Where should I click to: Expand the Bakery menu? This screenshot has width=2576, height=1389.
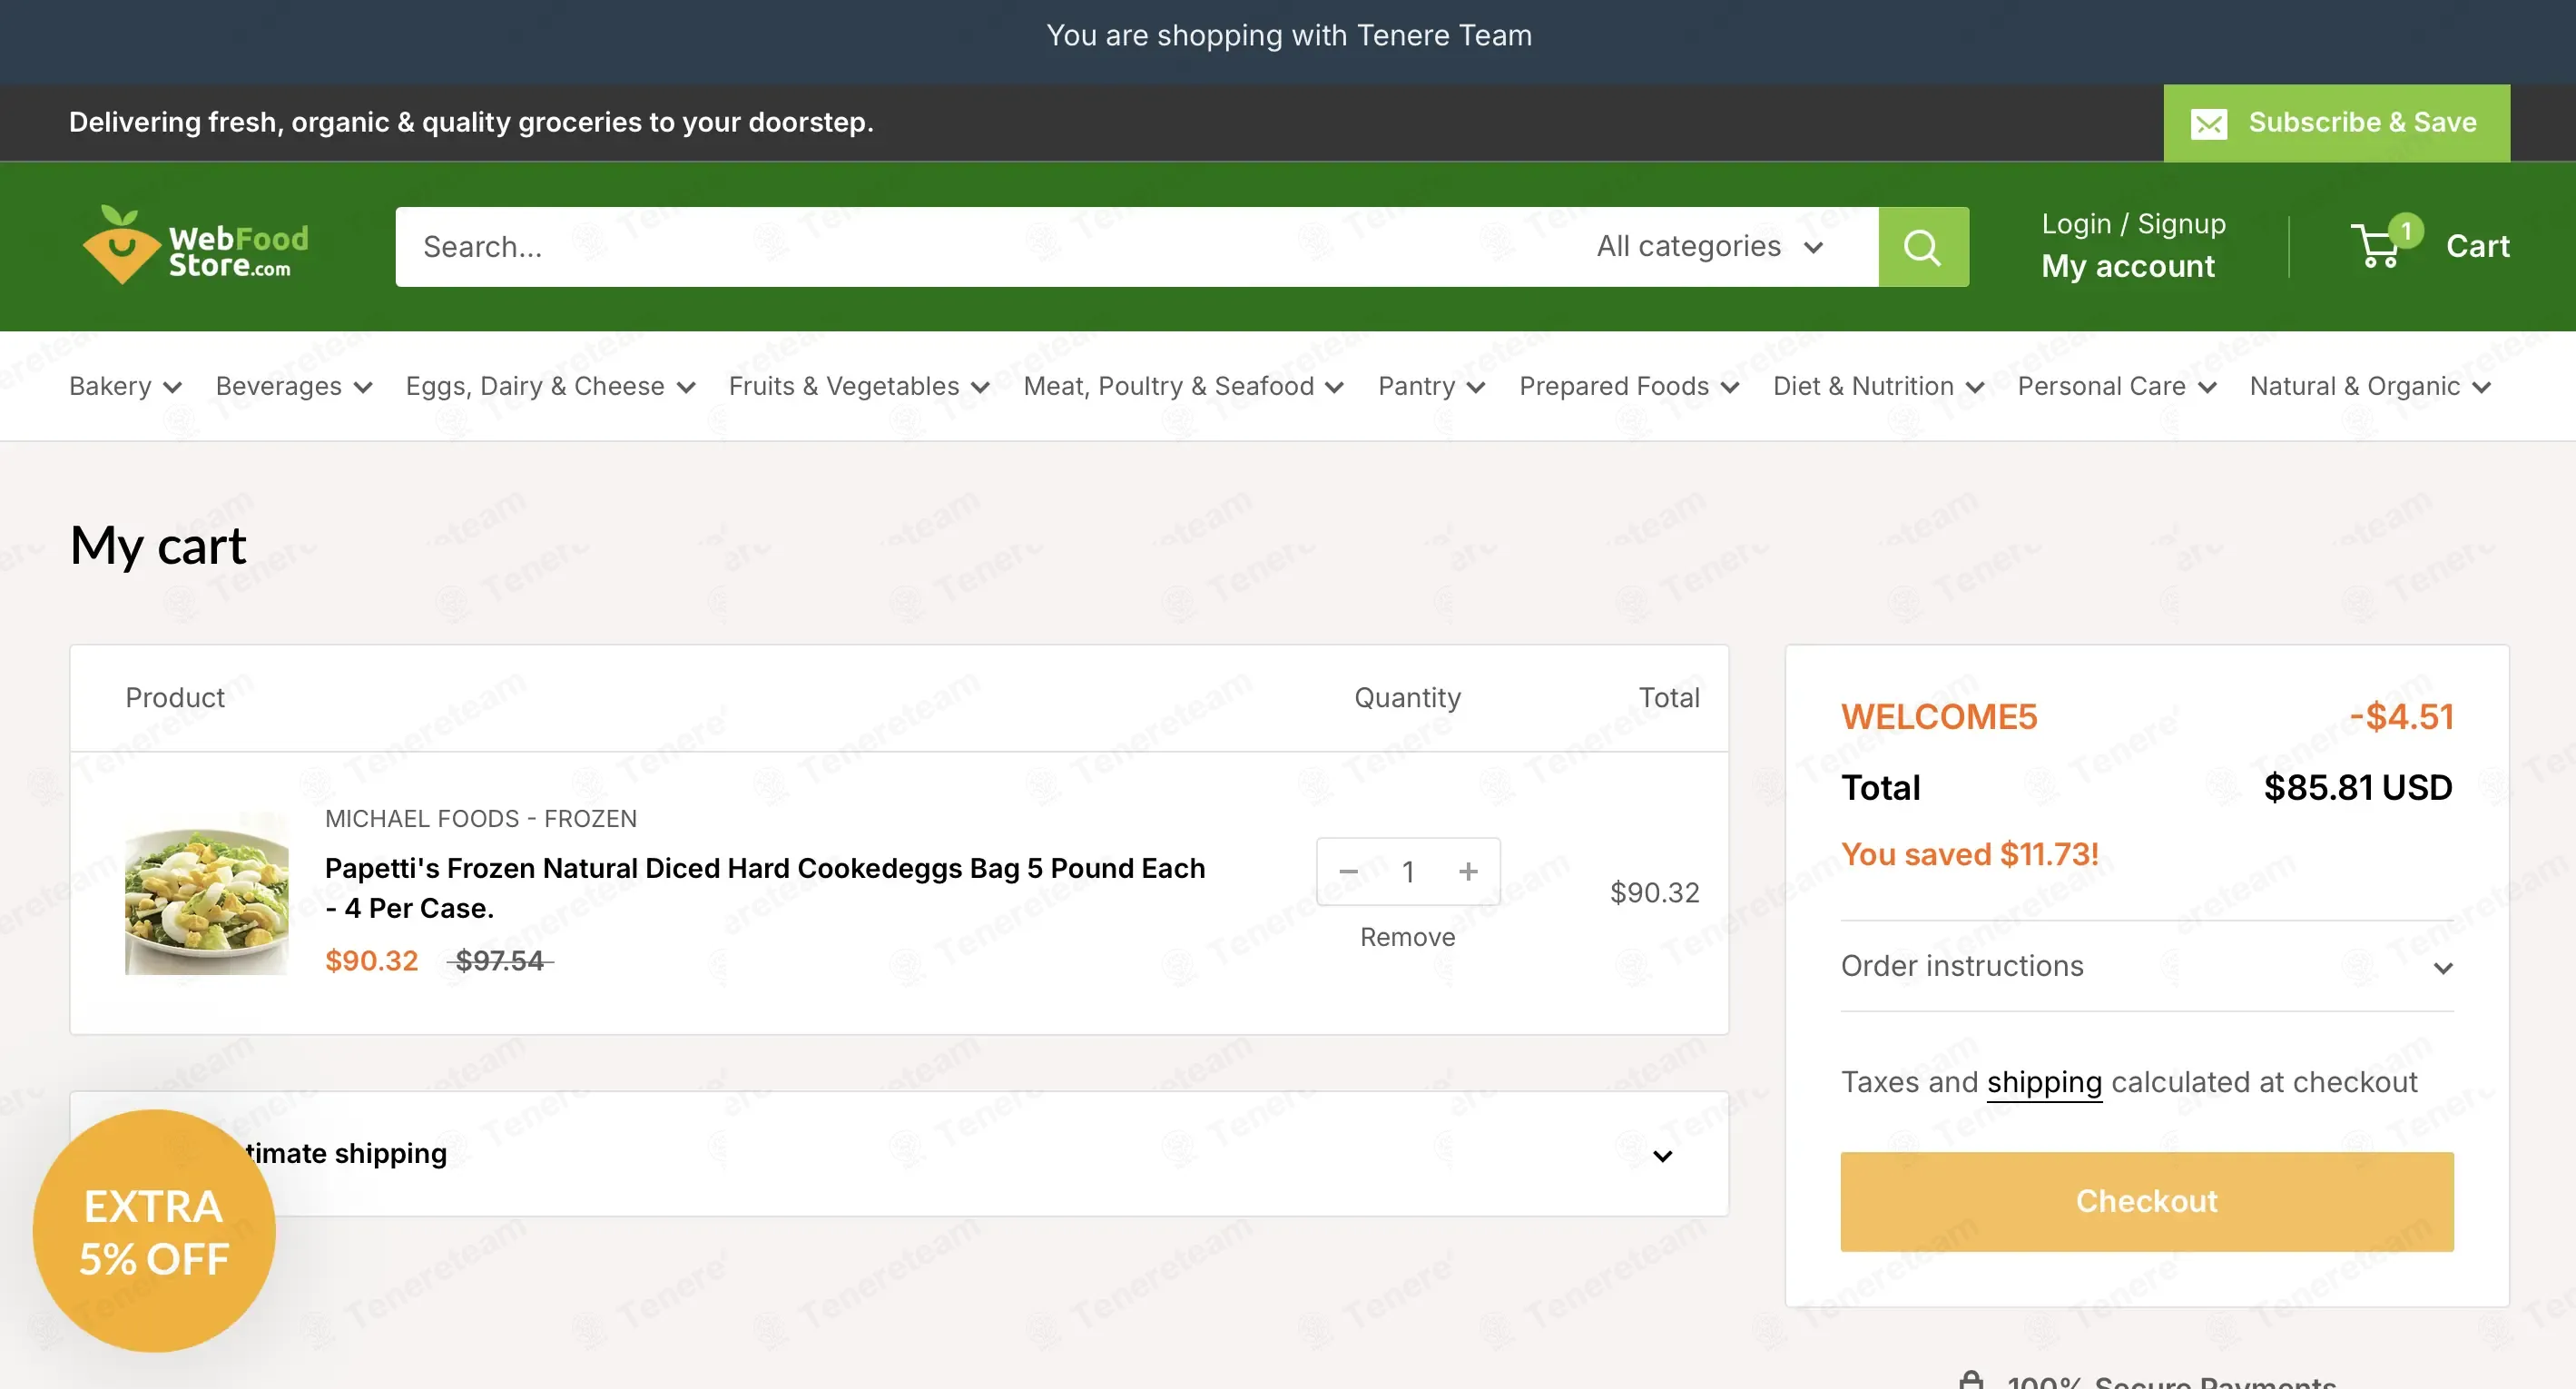point(125,386)
